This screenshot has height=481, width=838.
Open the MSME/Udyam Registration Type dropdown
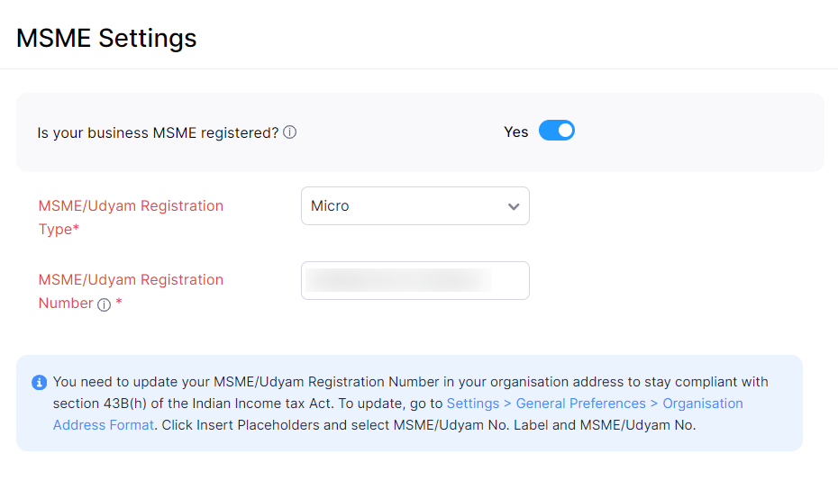[x=414, y=206]
